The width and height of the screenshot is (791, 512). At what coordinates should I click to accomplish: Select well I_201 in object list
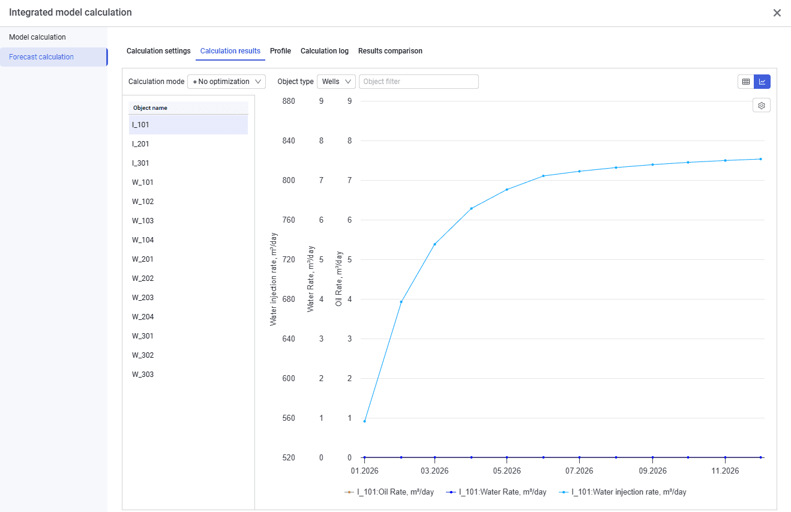[188, 144]
